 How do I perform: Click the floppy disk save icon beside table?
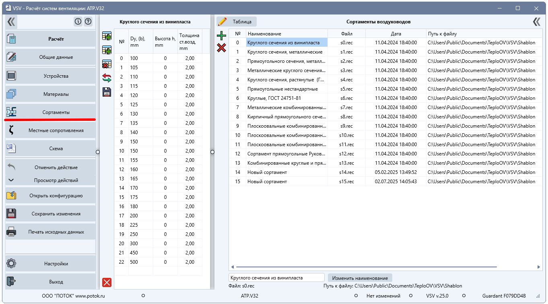tap(107, 92)
